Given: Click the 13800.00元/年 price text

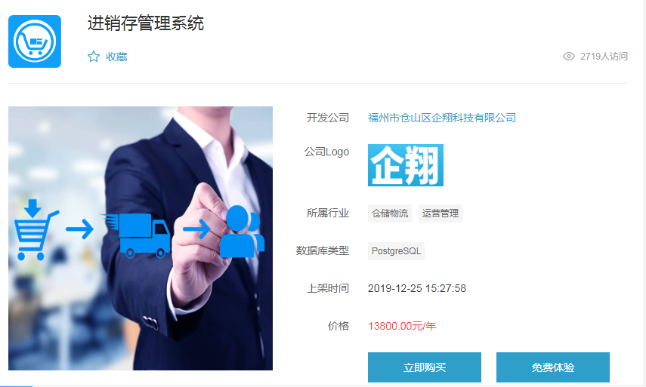Looking at the screenshot, I should click(402, 326).
